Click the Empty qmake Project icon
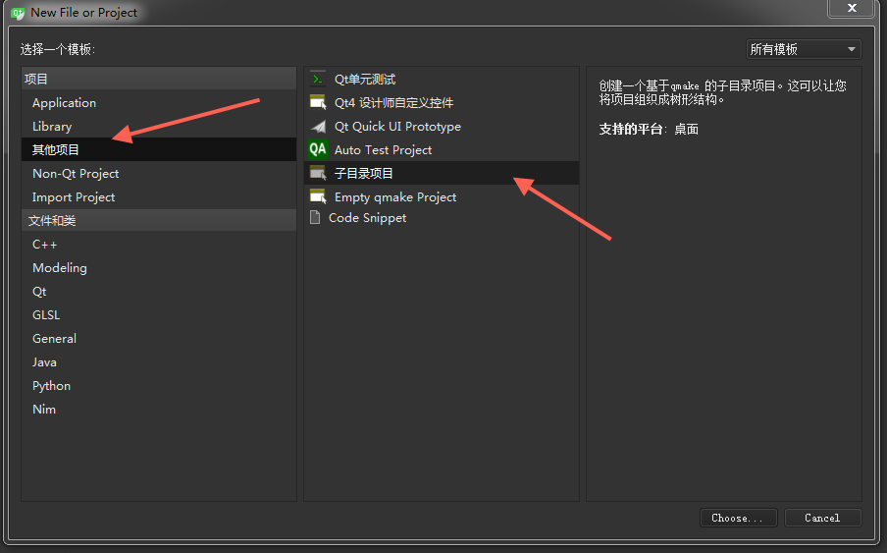 [x=318, y=197]
